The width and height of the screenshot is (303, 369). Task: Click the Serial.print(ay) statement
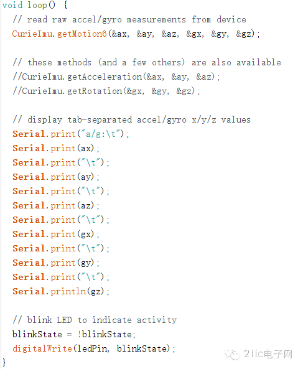pyautogui.click(x=56, y=177)
